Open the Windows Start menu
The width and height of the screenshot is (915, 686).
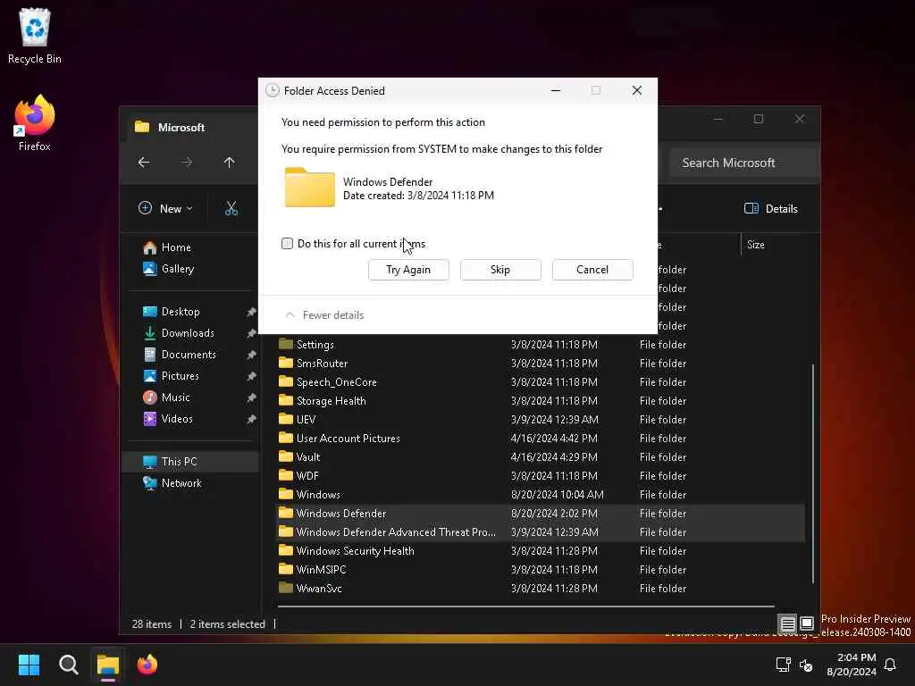(x=29, y=665)
